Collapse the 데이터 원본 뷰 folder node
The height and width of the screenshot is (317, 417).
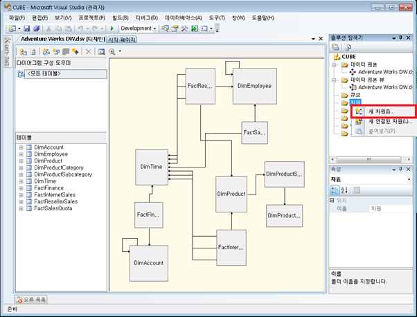pos(334,80)
